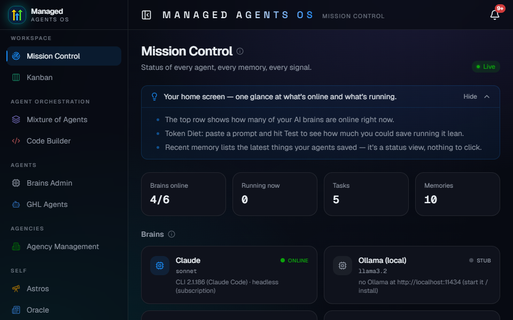Click the MISSION CONTROL header breadcrumb
513x320 pixels.
click(x=353, y=16)
